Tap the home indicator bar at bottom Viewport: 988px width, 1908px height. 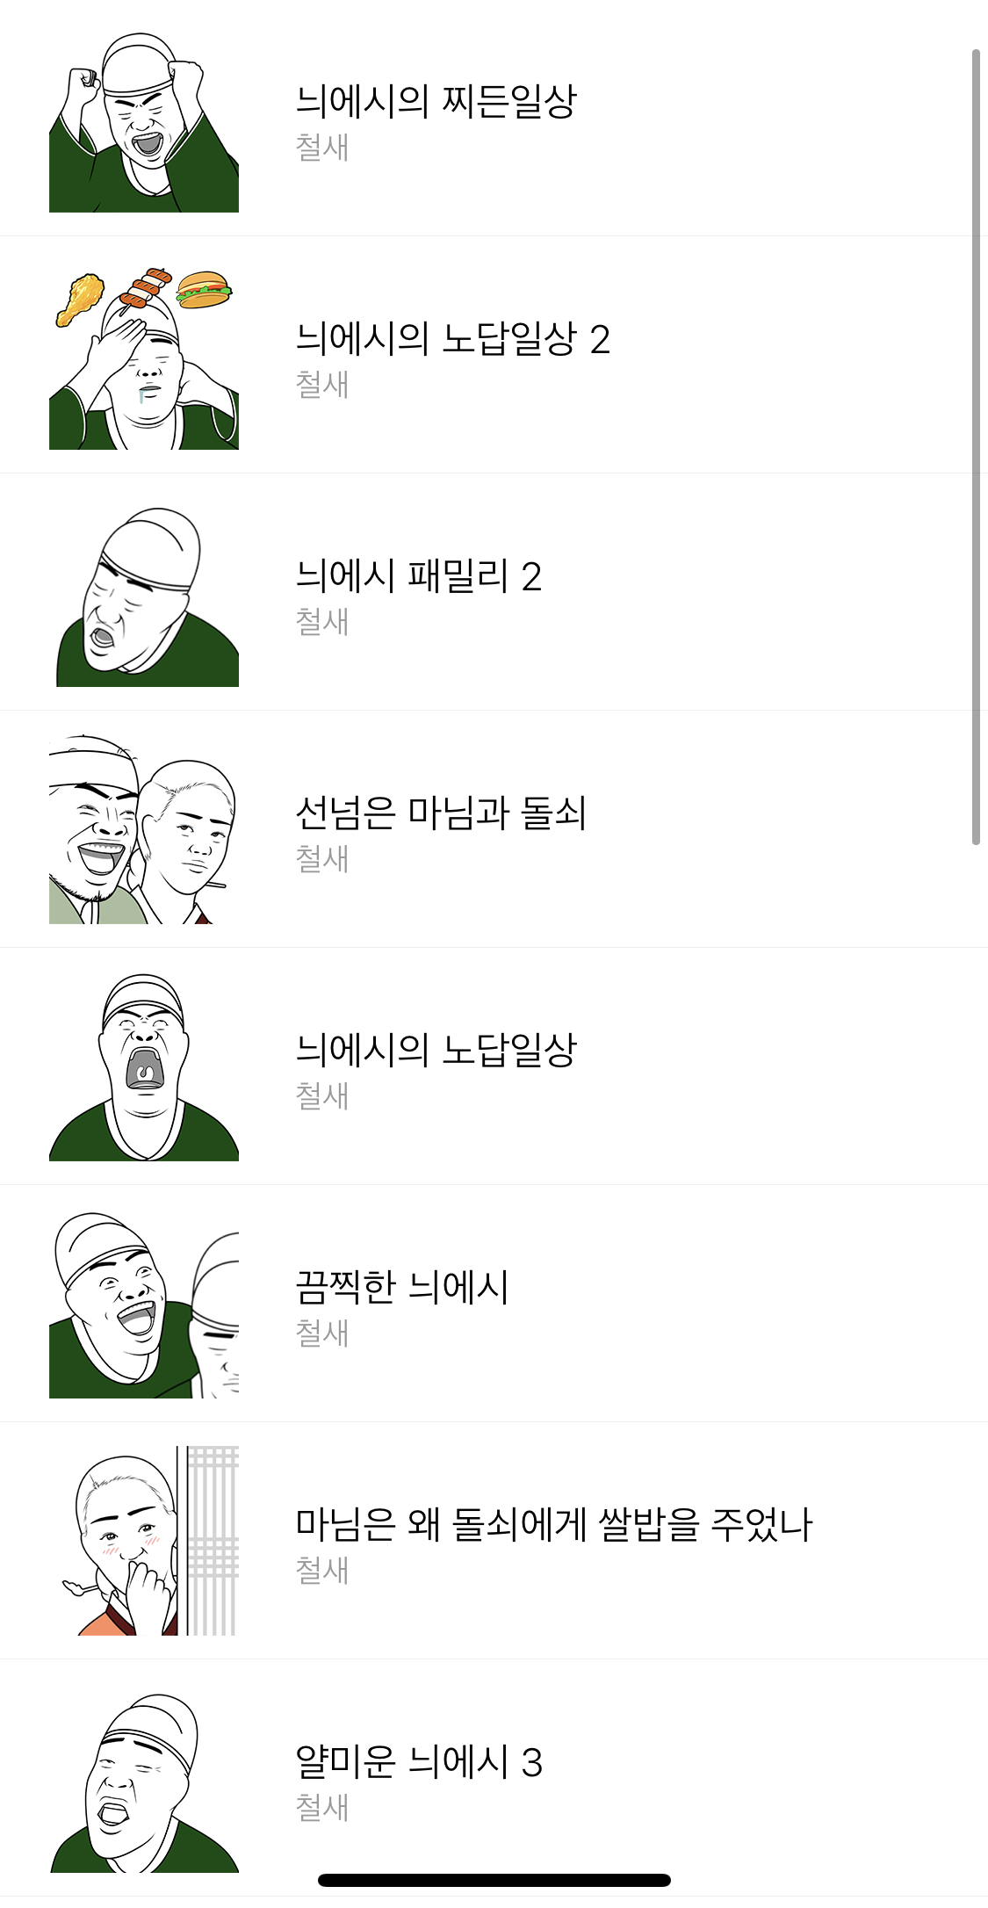pyautogui.click(x=494, y=1880)
